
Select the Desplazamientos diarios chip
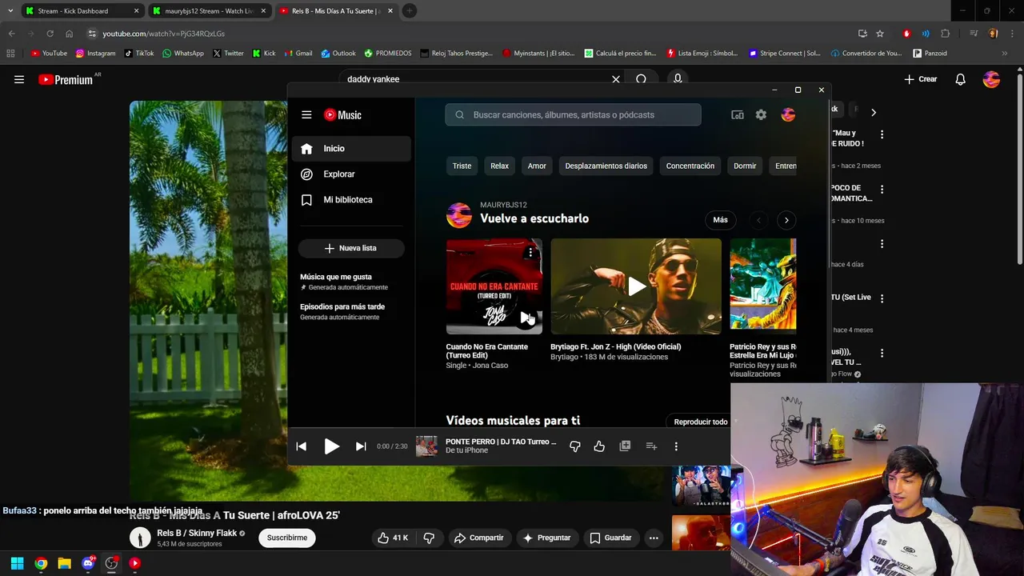[x=606, y=166]
